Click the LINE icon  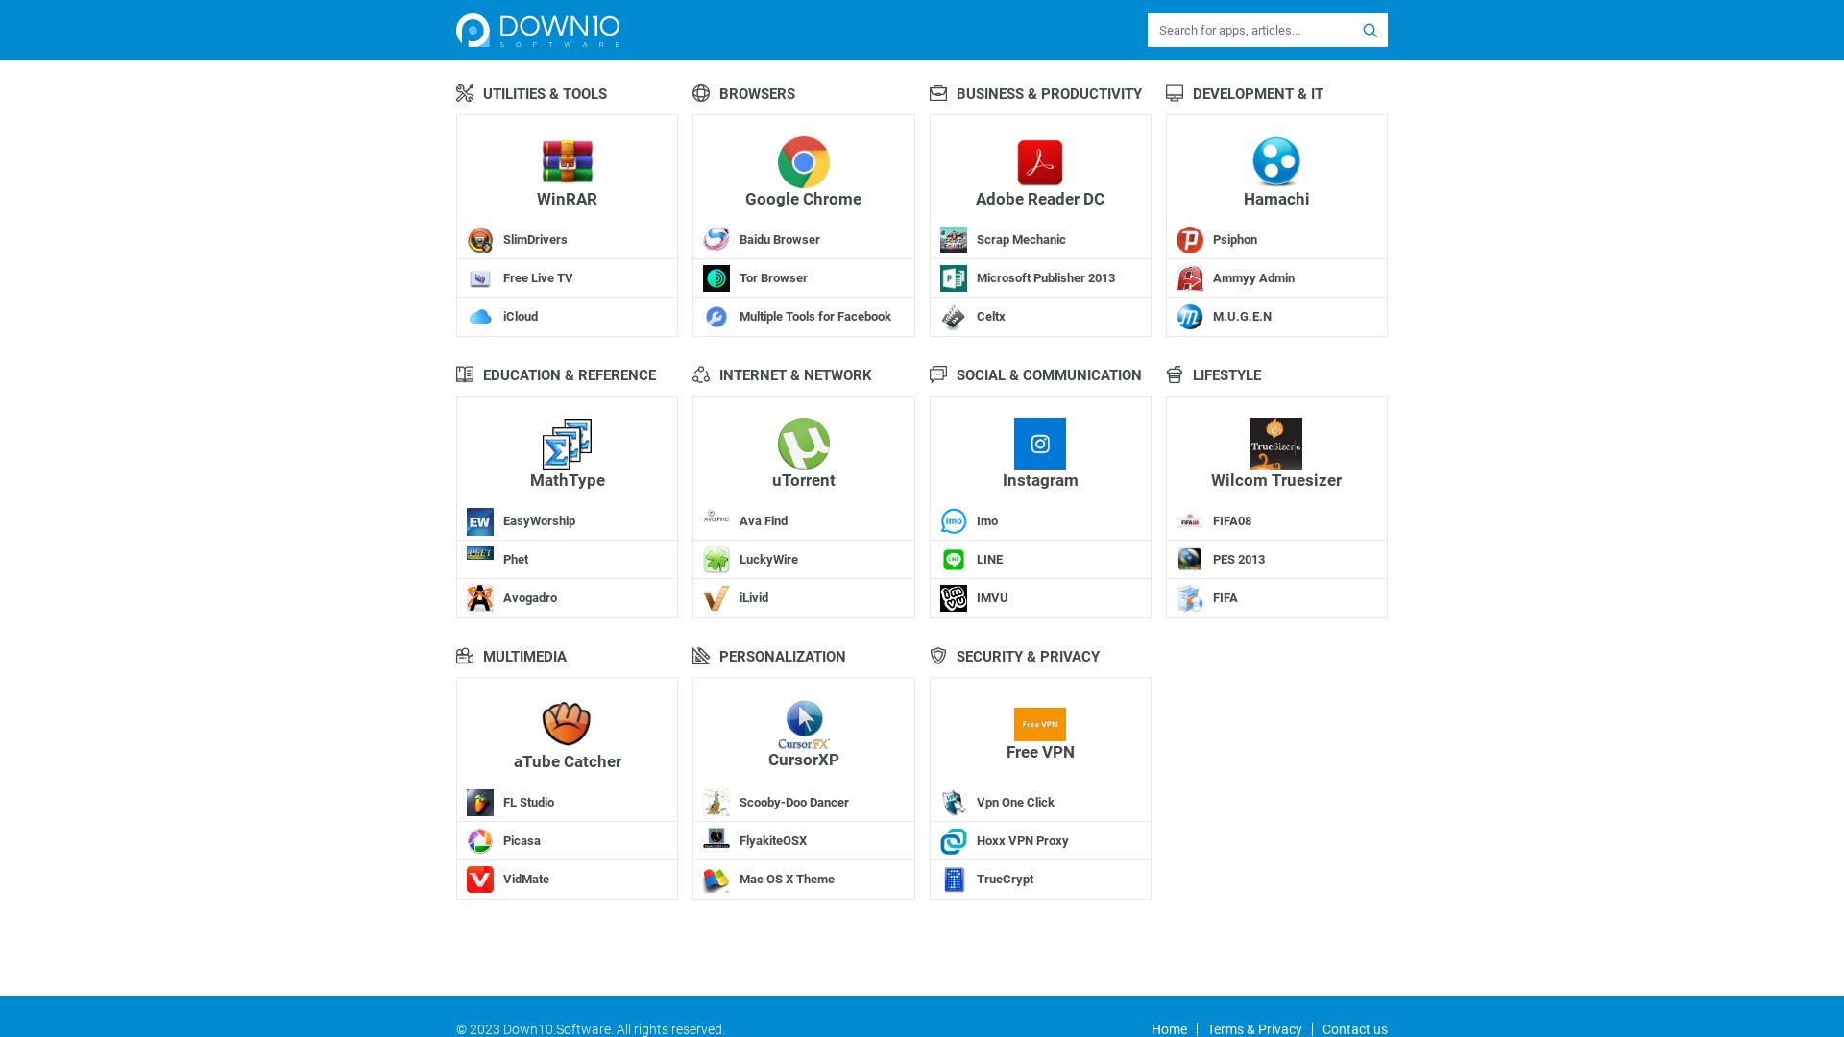pos(954,560)
